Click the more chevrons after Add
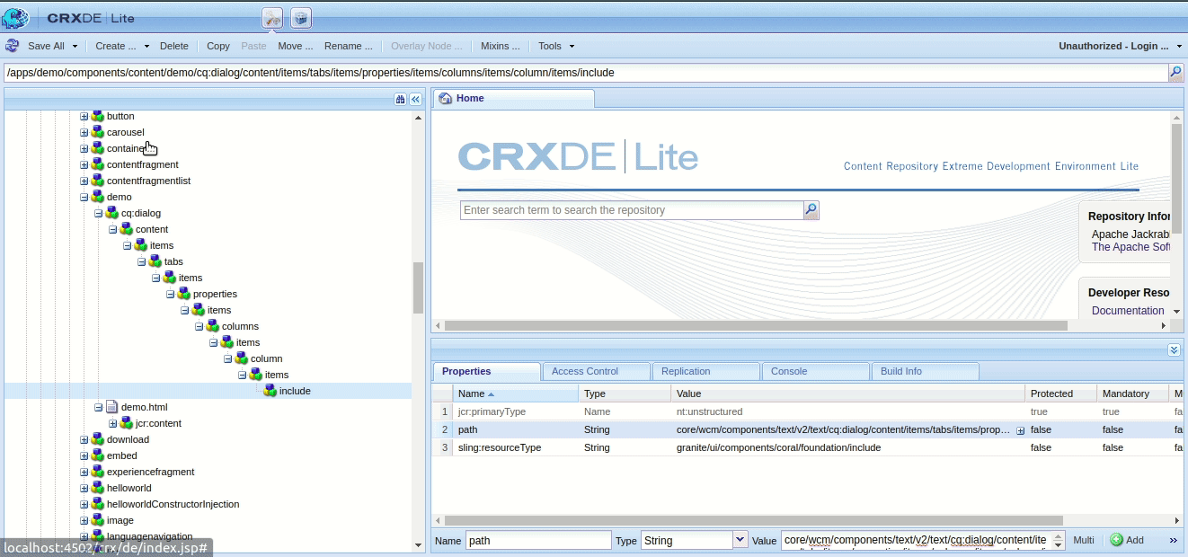The width and height of the screenshot is (1188, 557). [1173, 540]
